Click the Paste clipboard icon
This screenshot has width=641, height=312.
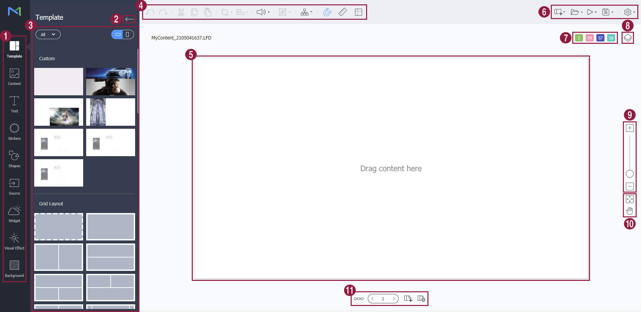[208, 12]
